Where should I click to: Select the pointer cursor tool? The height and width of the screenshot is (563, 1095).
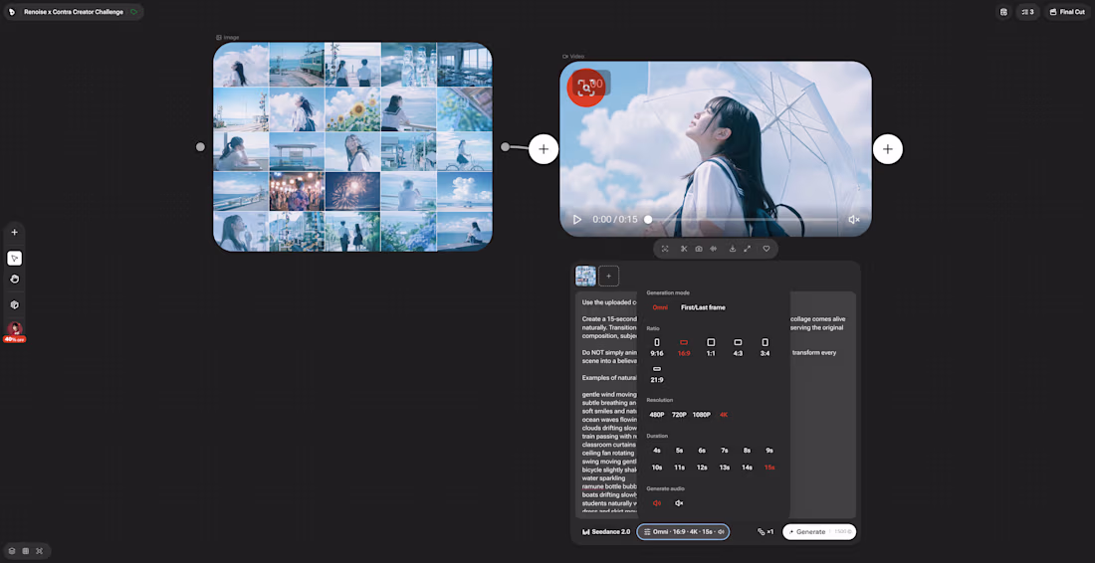point(15,259)
